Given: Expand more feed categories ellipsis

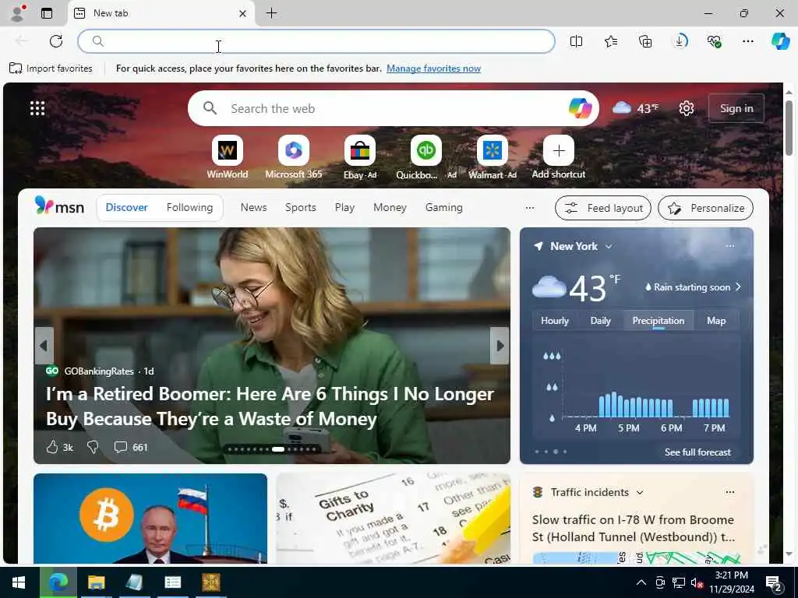Looking at the screenshot, I should (x=530, y=207).
